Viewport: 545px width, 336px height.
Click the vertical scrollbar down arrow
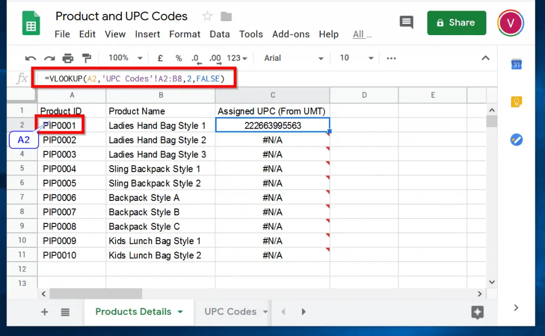tap(492, 282)
